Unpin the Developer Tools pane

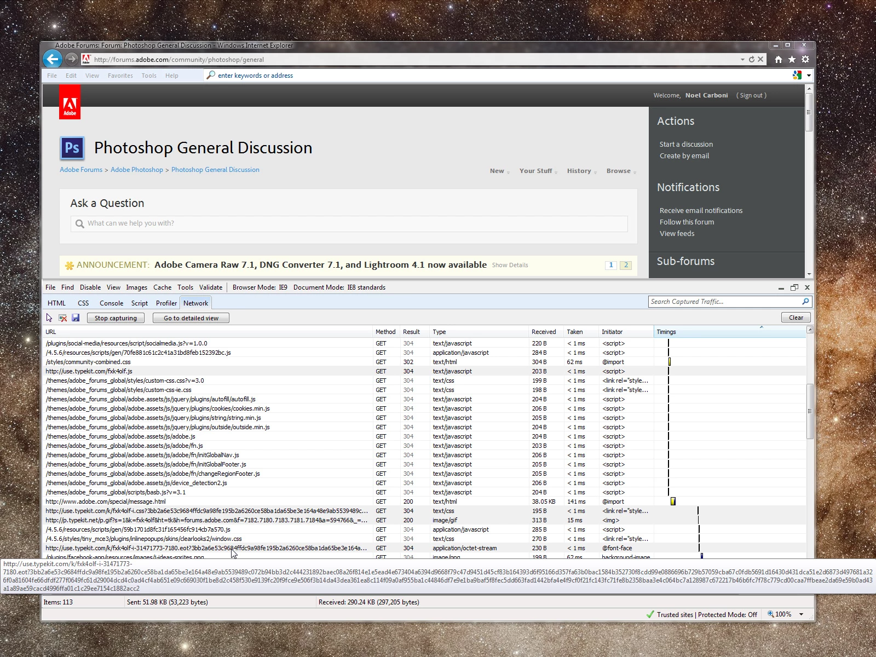click(794, 287)
